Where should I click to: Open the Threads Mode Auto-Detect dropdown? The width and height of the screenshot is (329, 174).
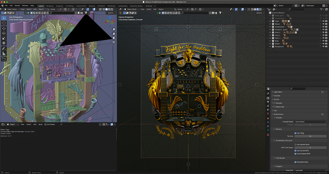tap(311, 122)
